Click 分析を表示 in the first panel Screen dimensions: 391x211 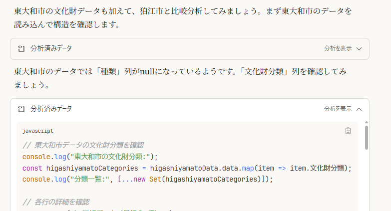tap(338, 49)
